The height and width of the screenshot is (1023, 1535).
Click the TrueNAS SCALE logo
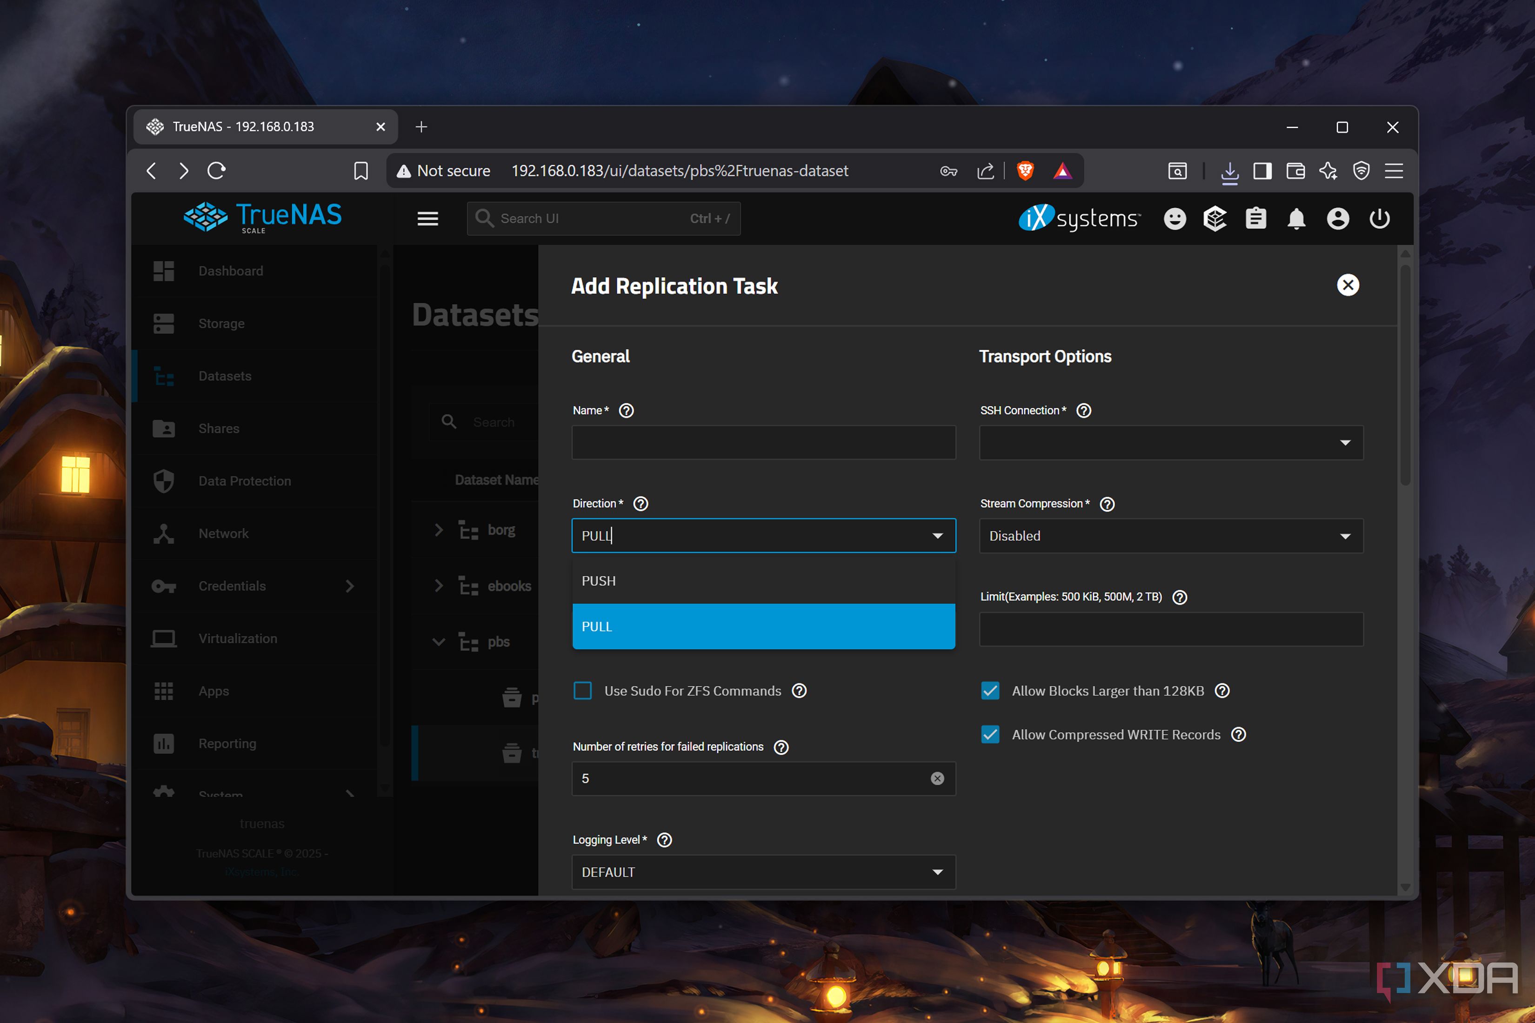tap(262, 217)
